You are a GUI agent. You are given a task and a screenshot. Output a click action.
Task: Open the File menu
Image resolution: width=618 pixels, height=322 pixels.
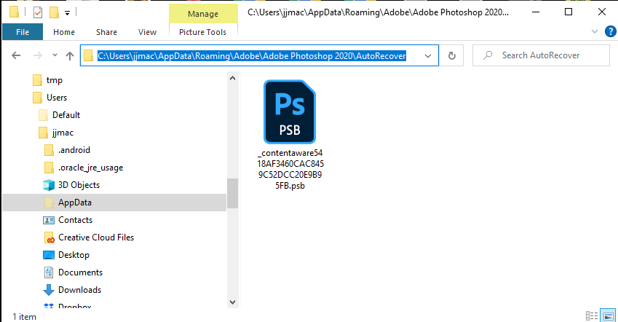tap(22, 32)
